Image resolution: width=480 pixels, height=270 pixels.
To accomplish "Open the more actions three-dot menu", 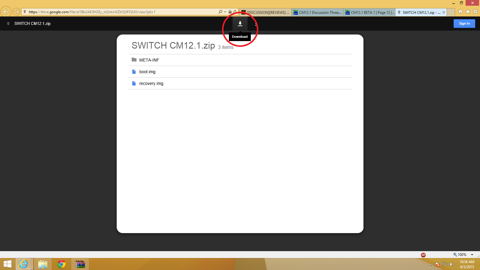I will (256, 24).
